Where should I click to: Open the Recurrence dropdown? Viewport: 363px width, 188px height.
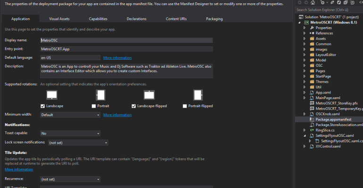(70, 179)
